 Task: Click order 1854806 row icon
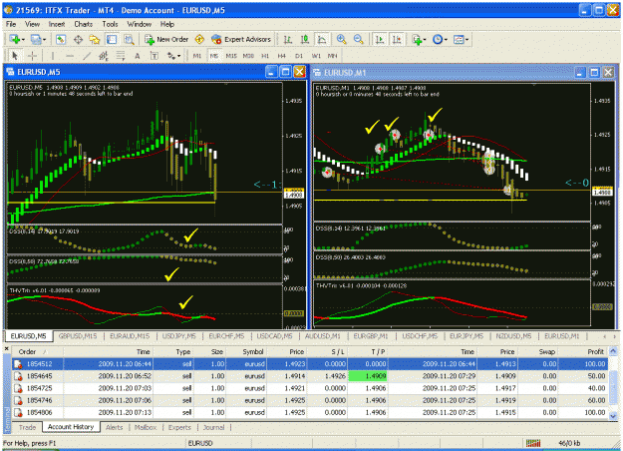pos(18,412)
